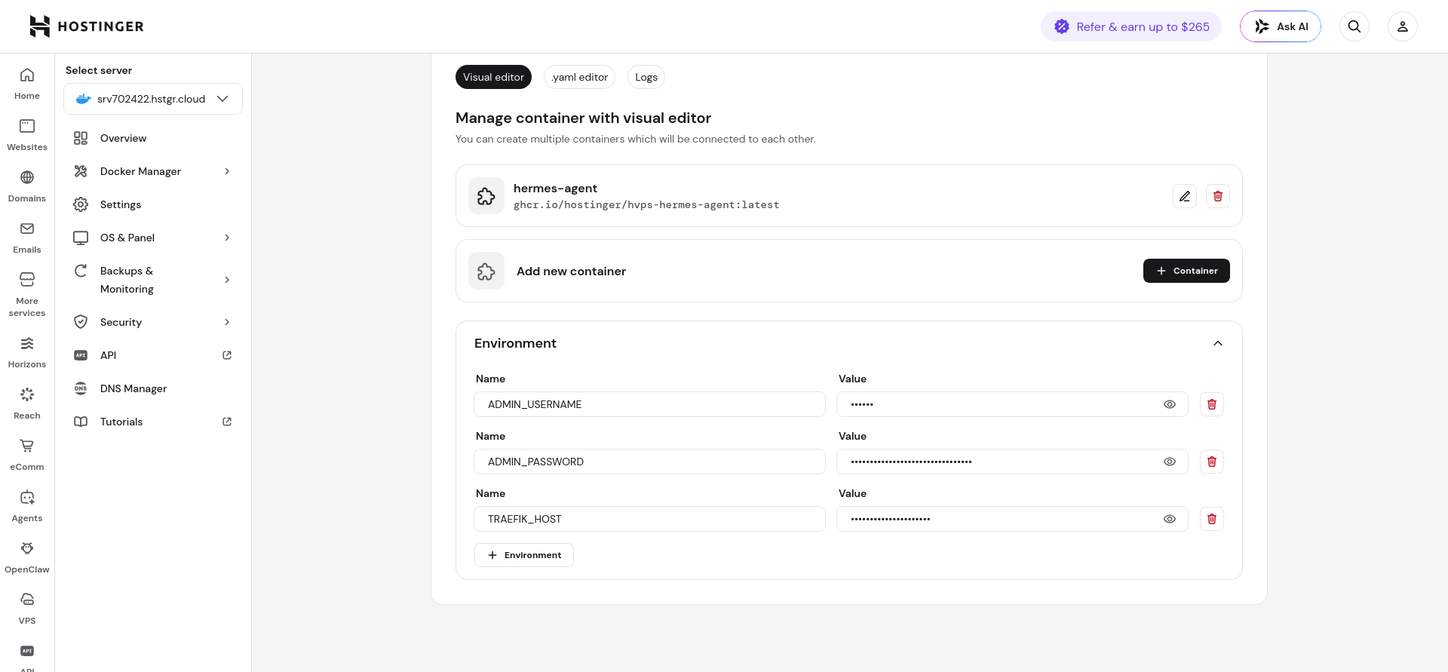
Task: Delete the ADMIN_USERNAME environment variable
Action: point(1212,404)
